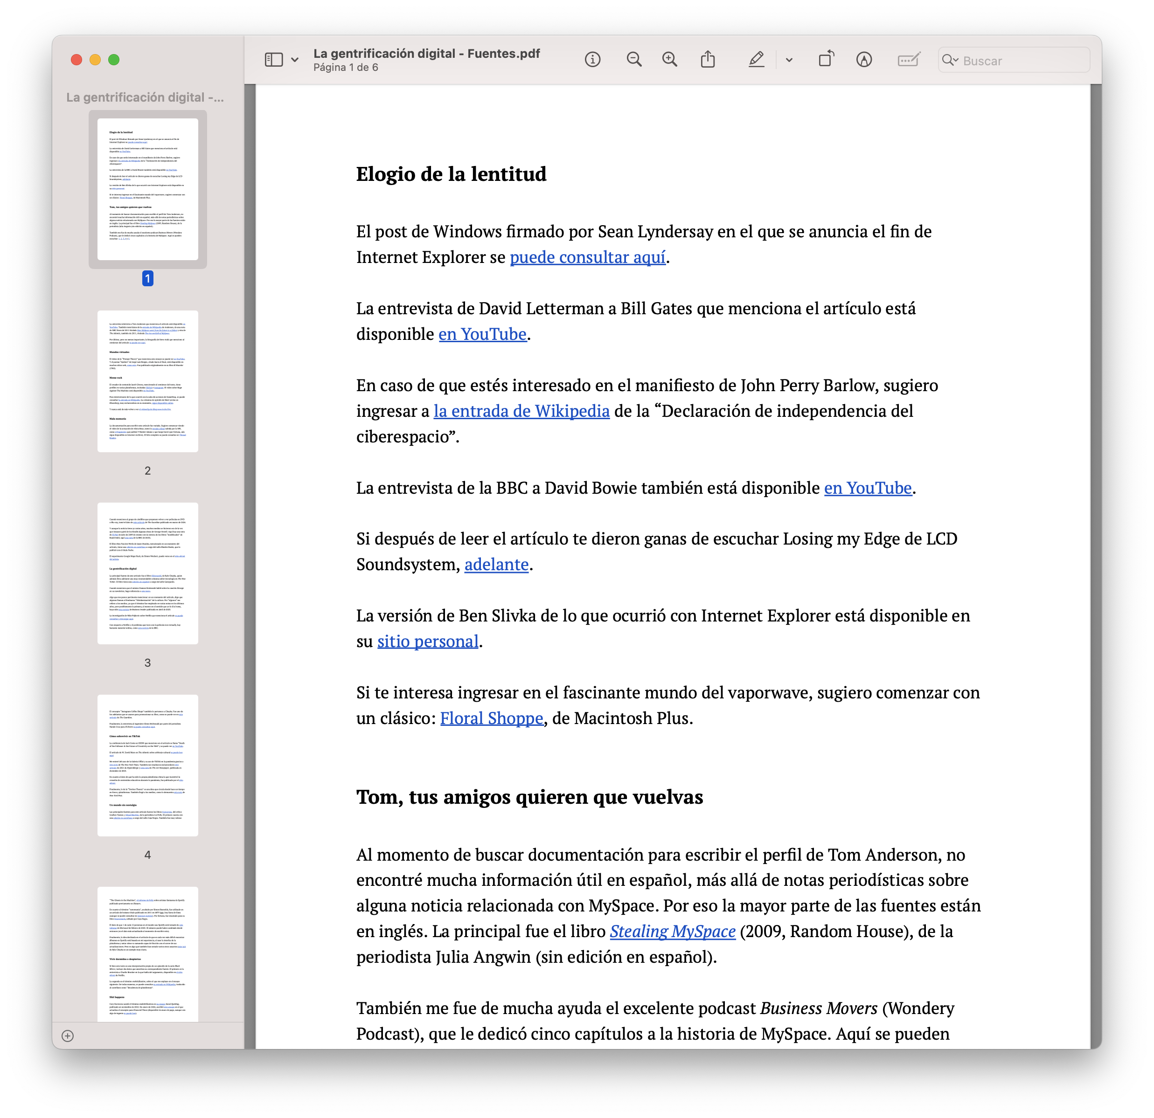The height and width of the screenshot is (1118, 1154).
Task: Open the highlight color options chevron
Action: [789, 60]
